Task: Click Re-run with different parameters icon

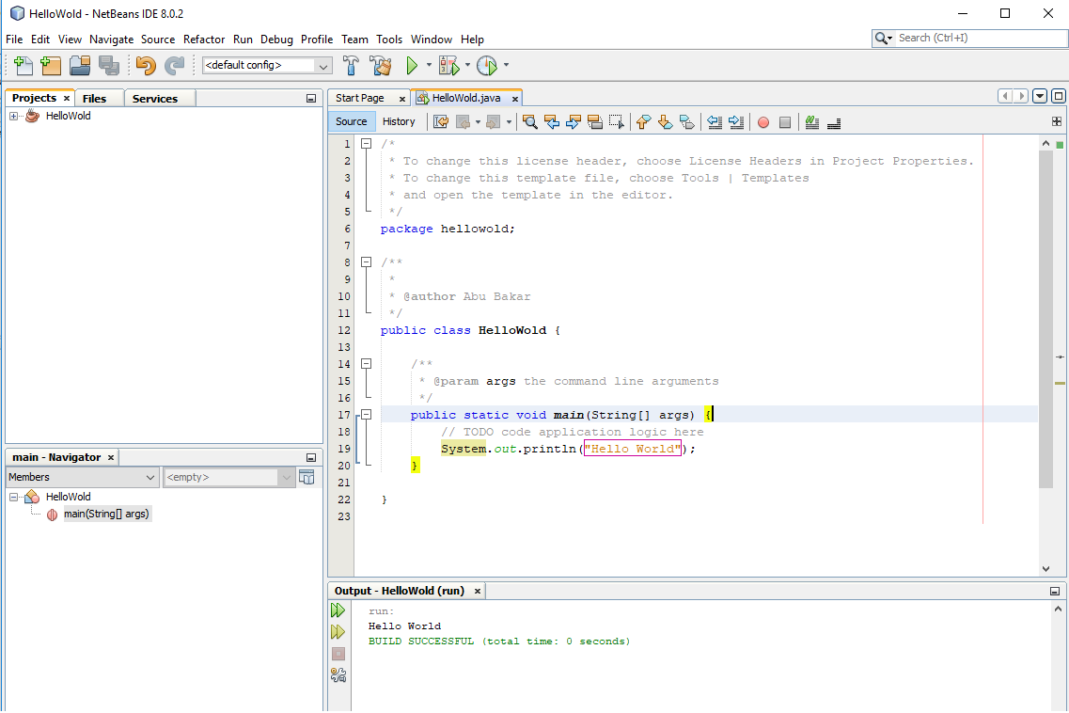Action: point(338,632)
